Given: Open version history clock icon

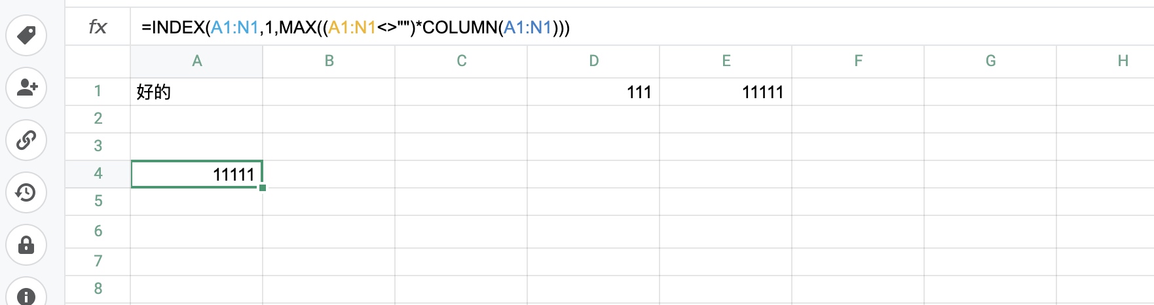Looking at the screenshot, I should pyautogui.click(x=26, y=192).
